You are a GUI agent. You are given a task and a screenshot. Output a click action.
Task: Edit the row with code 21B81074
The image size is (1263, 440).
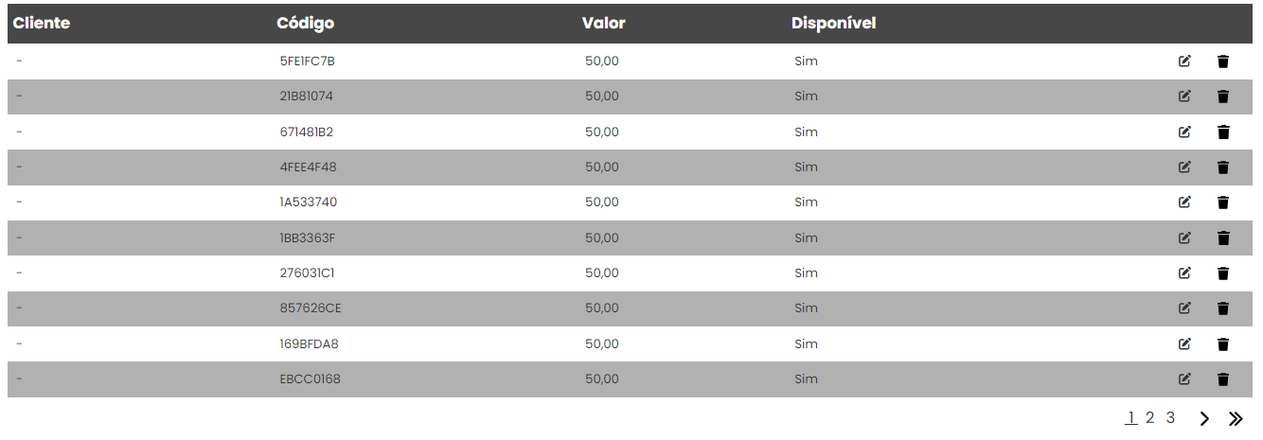point(1184,97)
